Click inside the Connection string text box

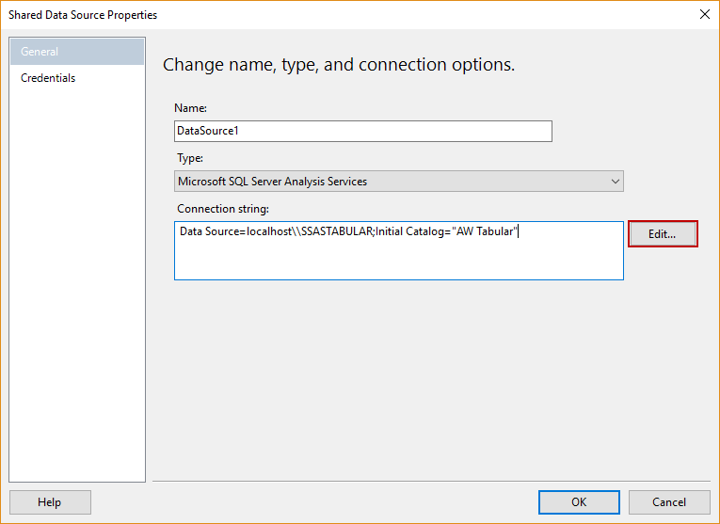[x=398, y=260]
